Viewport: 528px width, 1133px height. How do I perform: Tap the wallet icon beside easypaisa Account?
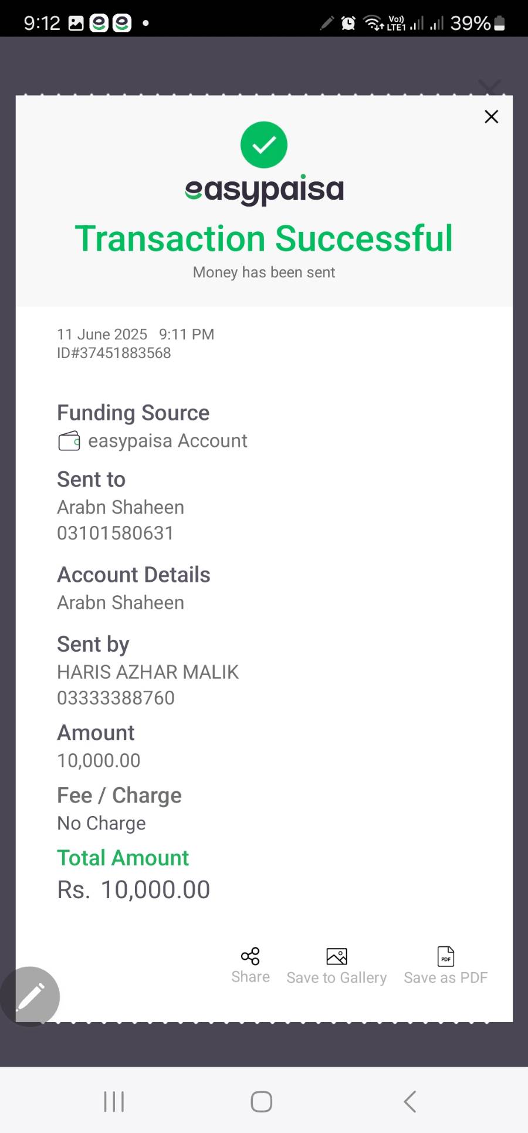tap(69, 441)
